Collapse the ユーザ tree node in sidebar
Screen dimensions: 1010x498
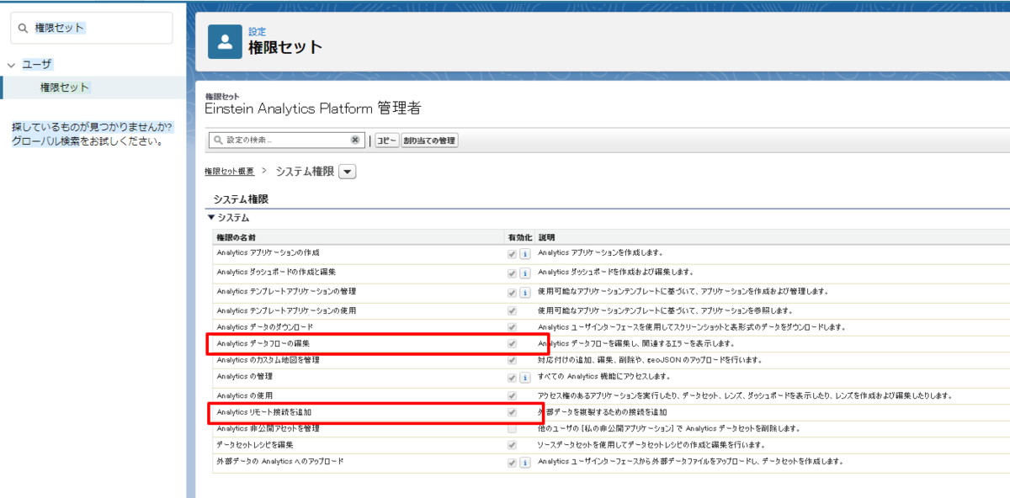pyautogui.click(x=11, y=65)
